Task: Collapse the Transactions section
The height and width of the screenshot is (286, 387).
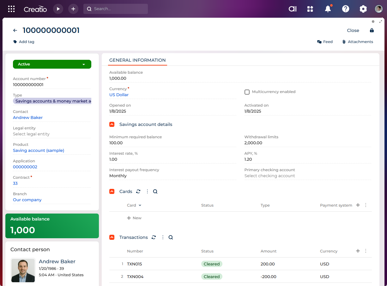Action: tap(112, 237)
